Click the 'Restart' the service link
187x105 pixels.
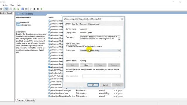pyautogui.click(x=19, y=25)
